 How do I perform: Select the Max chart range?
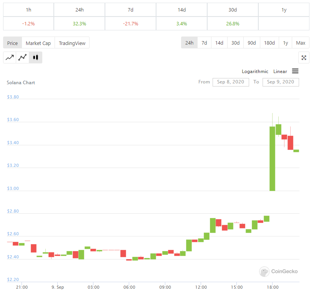pos(301,43)
